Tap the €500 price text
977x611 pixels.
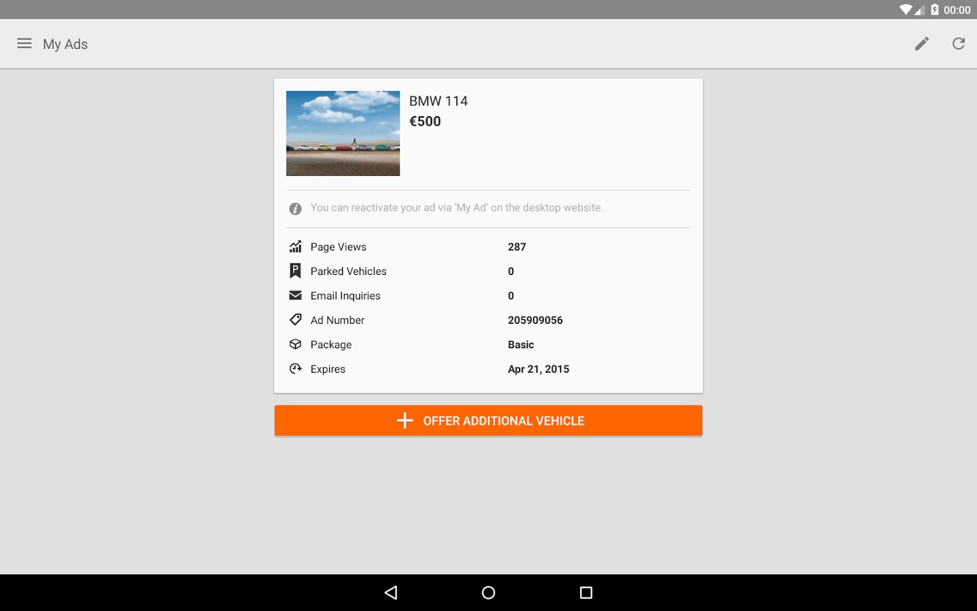coord(425,122)
